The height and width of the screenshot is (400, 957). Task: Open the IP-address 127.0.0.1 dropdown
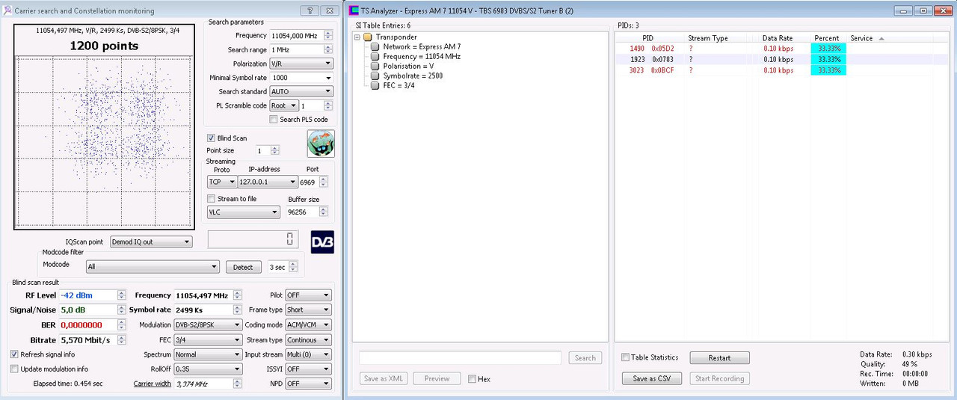[268, 182]
